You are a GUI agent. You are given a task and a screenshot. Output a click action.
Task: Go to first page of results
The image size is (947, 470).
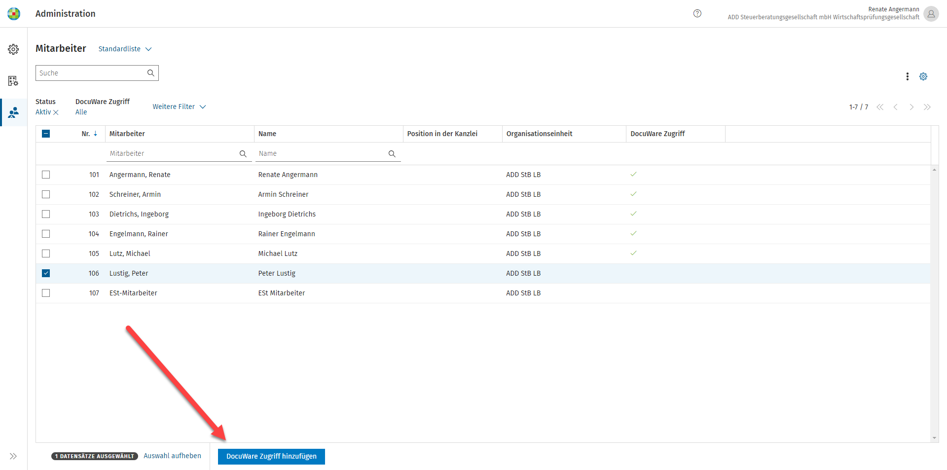pyautogui.click(x=880, y=107)
